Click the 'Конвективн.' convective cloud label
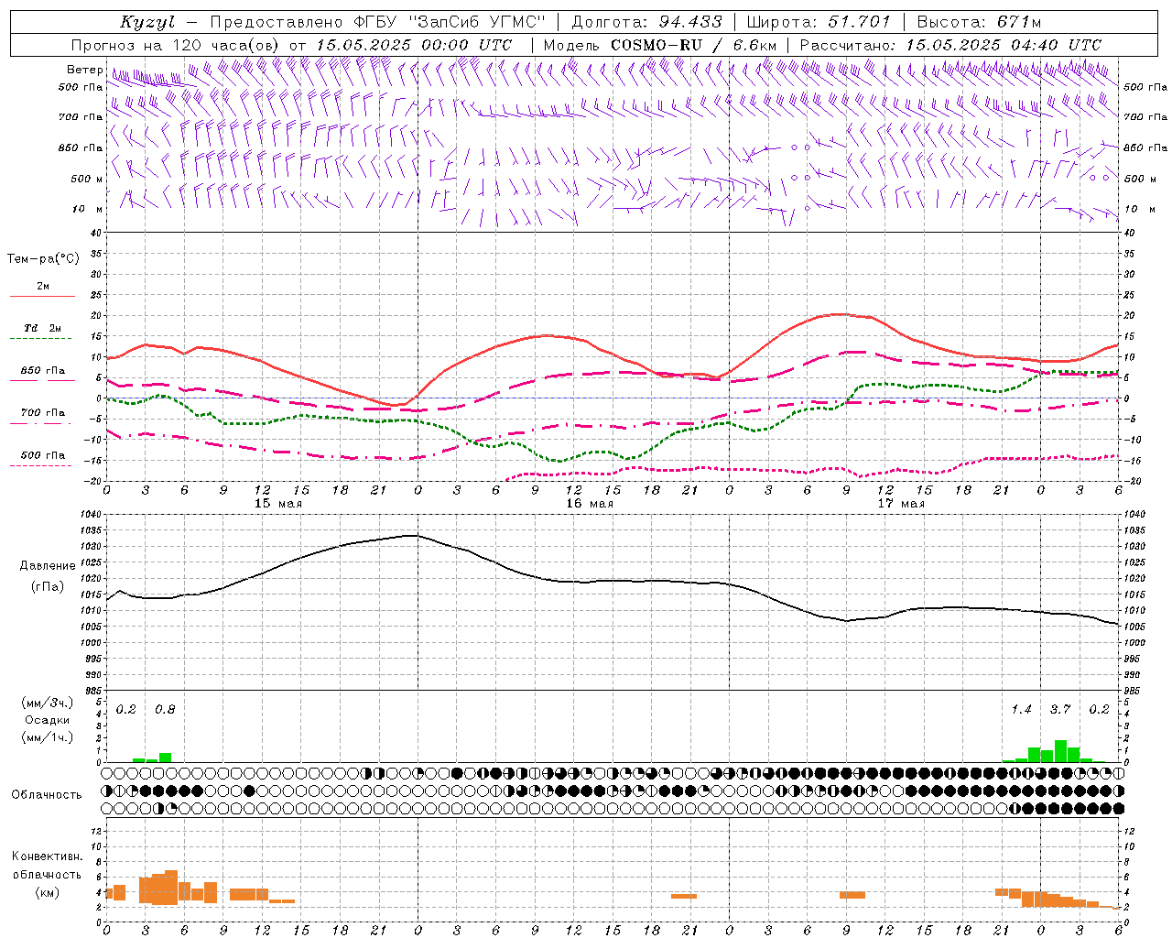 pos(47,856)
